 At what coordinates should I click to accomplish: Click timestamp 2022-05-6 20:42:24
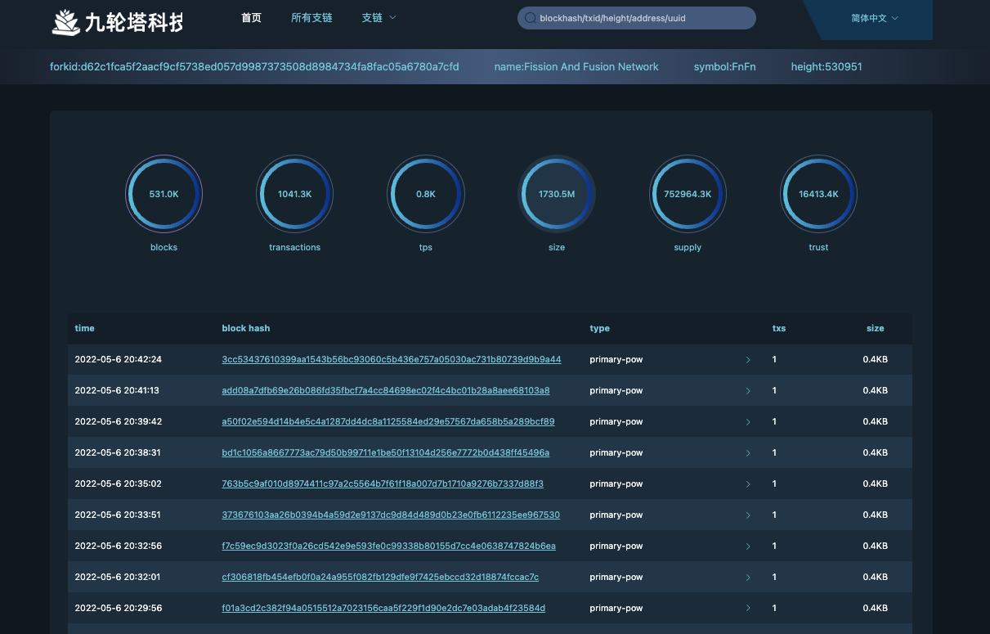coord(118,360)
